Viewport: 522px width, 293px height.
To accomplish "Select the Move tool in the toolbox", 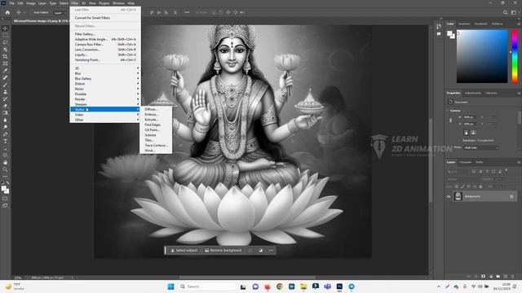I will 5,28.
